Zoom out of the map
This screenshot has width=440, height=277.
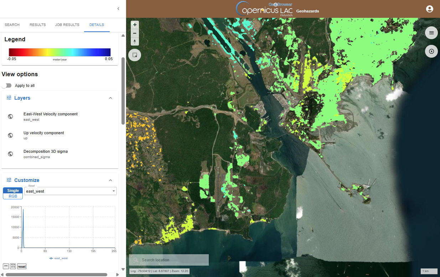pyautogui.click(x=135, y=33)
